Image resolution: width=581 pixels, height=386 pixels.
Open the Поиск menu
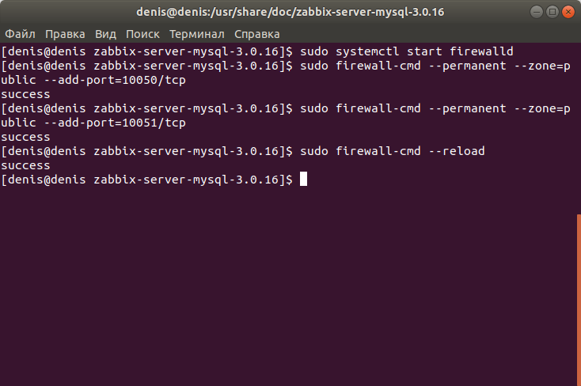click(x=142, y=34)
